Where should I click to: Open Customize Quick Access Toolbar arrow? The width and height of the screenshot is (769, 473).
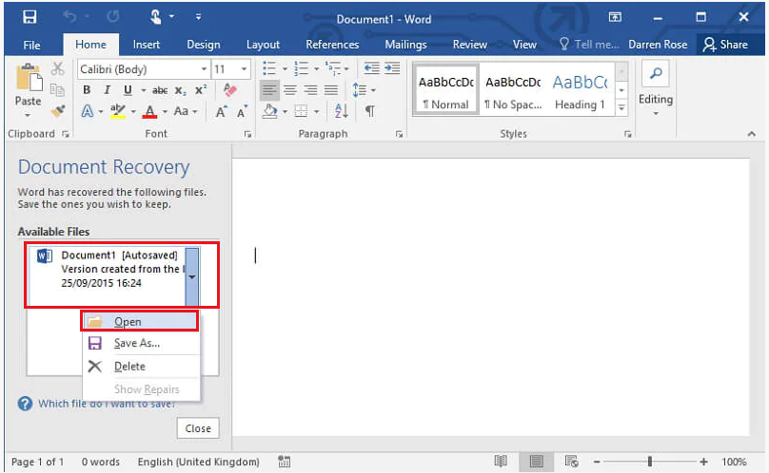coord(198,17)
